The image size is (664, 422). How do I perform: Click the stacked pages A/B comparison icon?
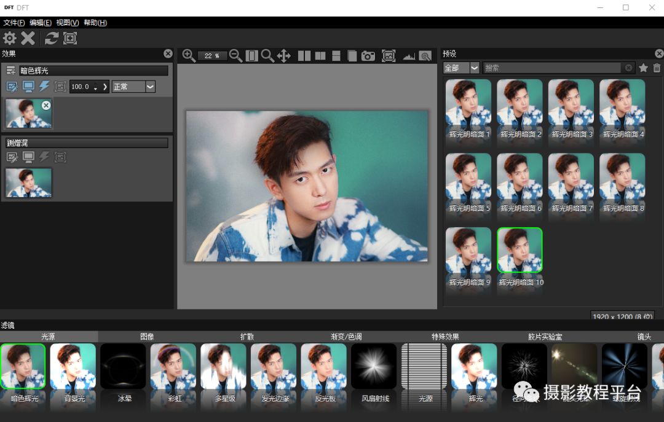click(352, 55)
